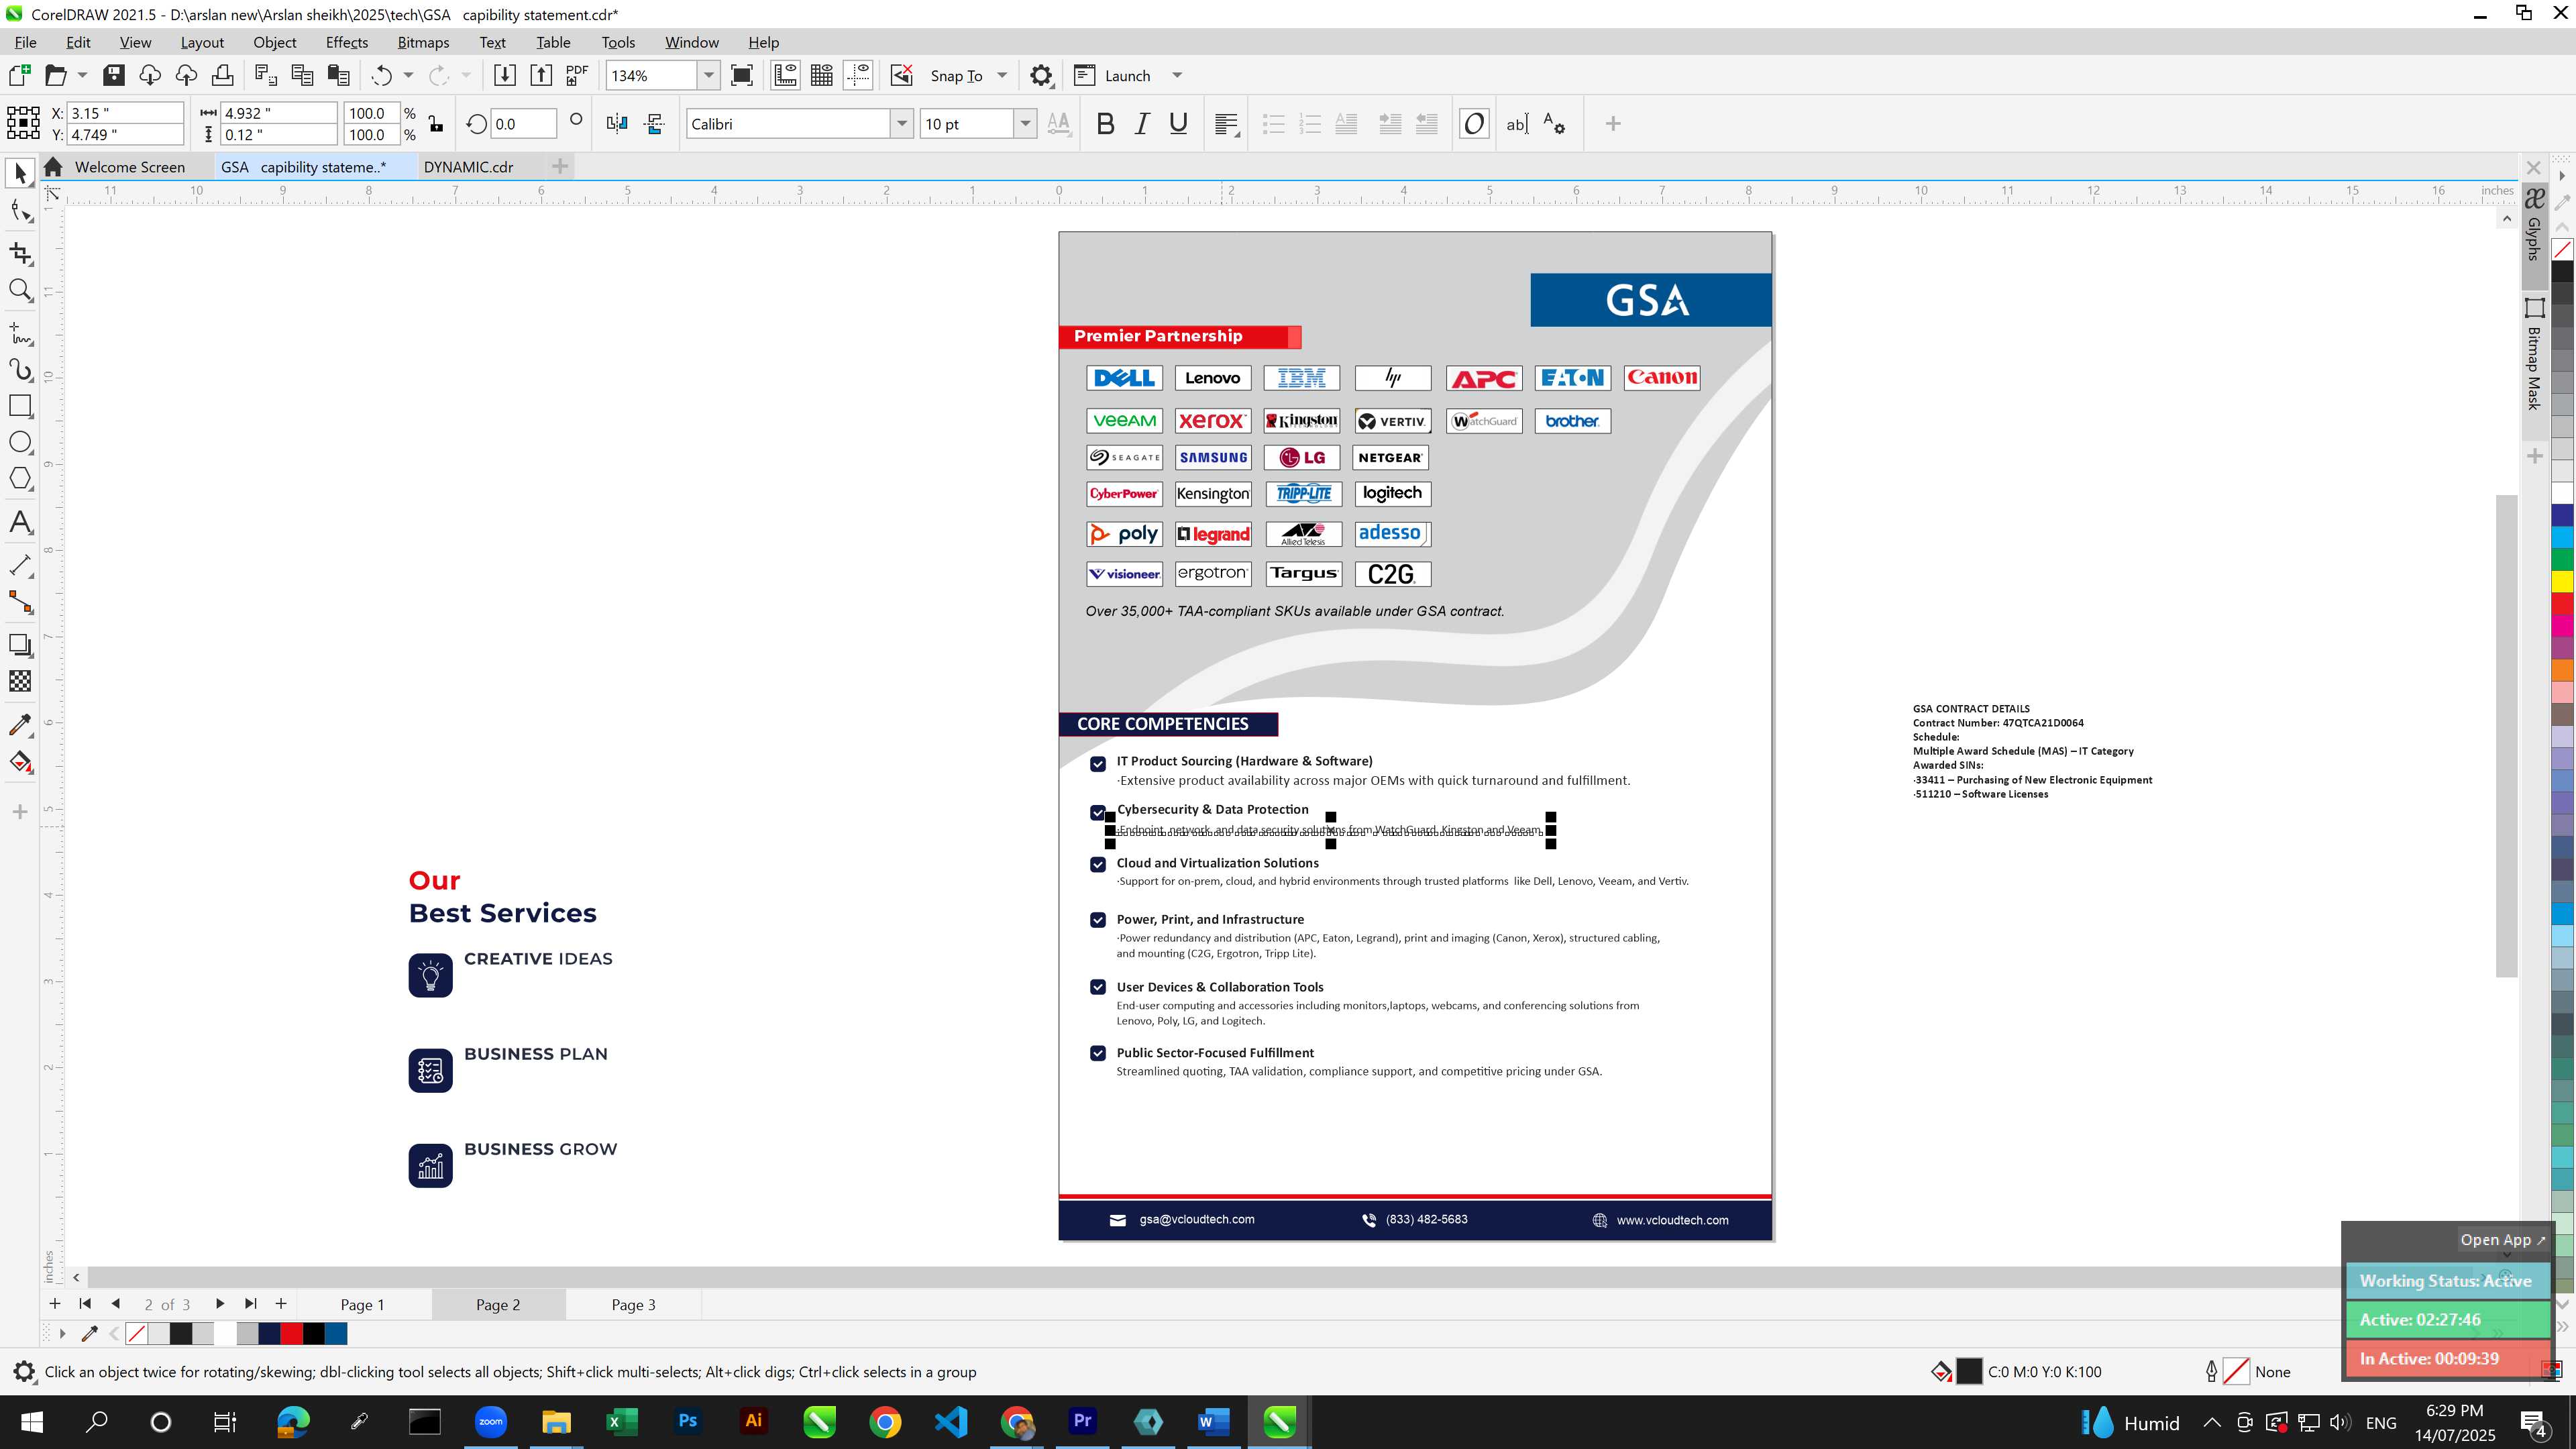Select the Color Eyedropper tool
The height and width of the screenshot is (1449, 2576).
point(20,725)
